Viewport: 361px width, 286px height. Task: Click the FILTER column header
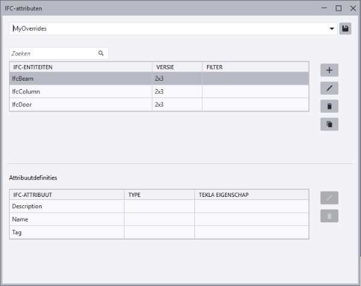pos(256,67)
